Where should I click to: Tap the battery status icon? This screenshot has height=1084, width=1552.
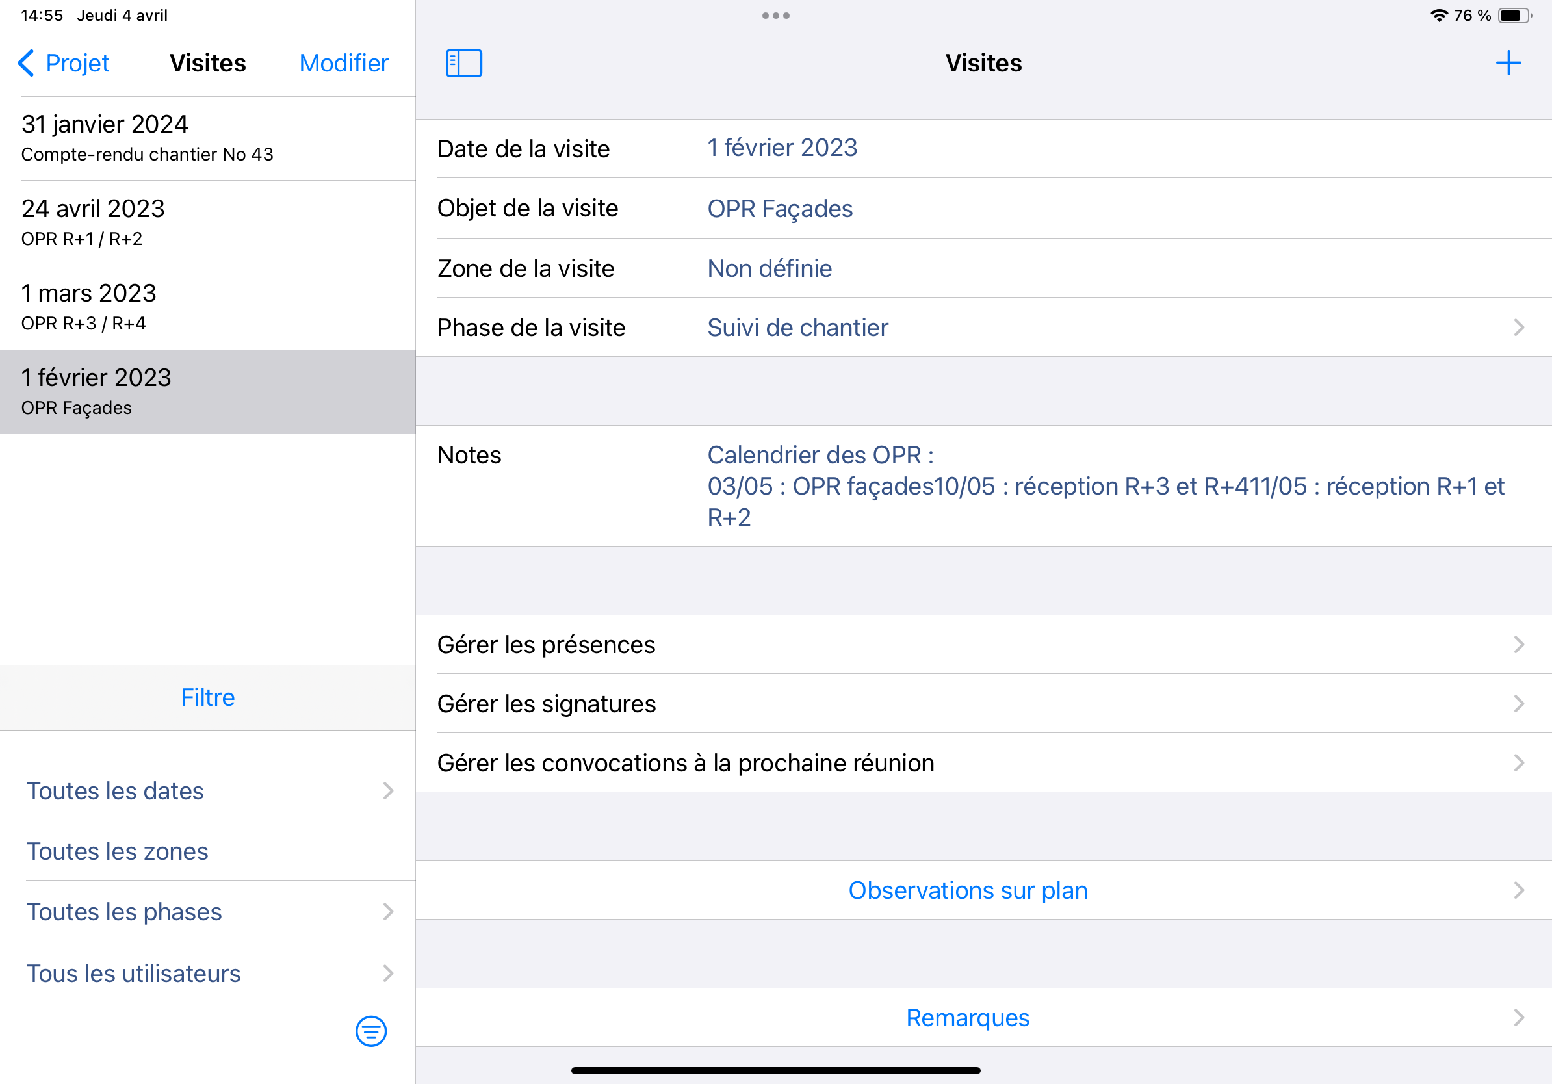[1514, 16]
